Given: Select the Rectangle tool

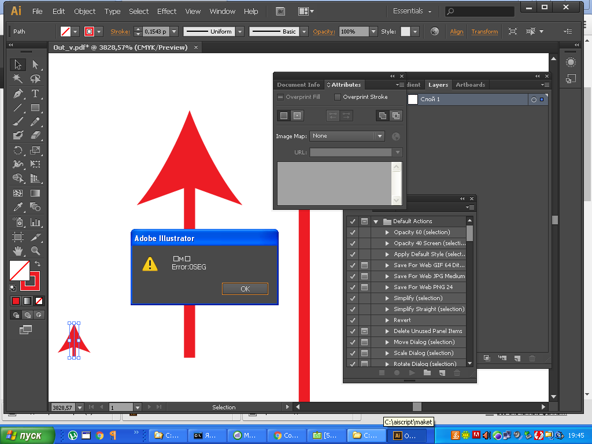Looking at the screenshot, I should coord(35,108).
